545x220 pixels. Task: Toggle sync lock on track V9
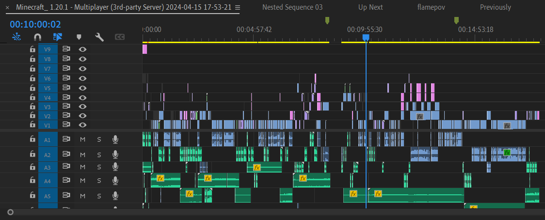click(x=66, y=49)
